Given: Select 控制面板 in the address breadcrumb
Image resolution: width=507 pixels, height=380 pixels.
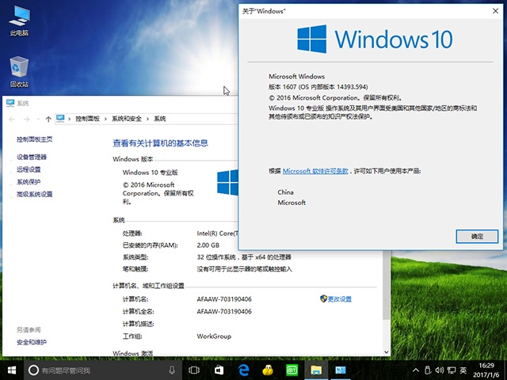Looking at the screenshot, I should coord(87,118).
